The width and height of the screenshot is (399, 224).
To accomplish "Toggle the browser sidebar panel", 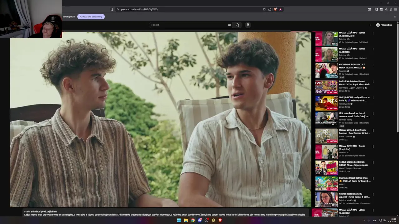I will coord(377,9).
